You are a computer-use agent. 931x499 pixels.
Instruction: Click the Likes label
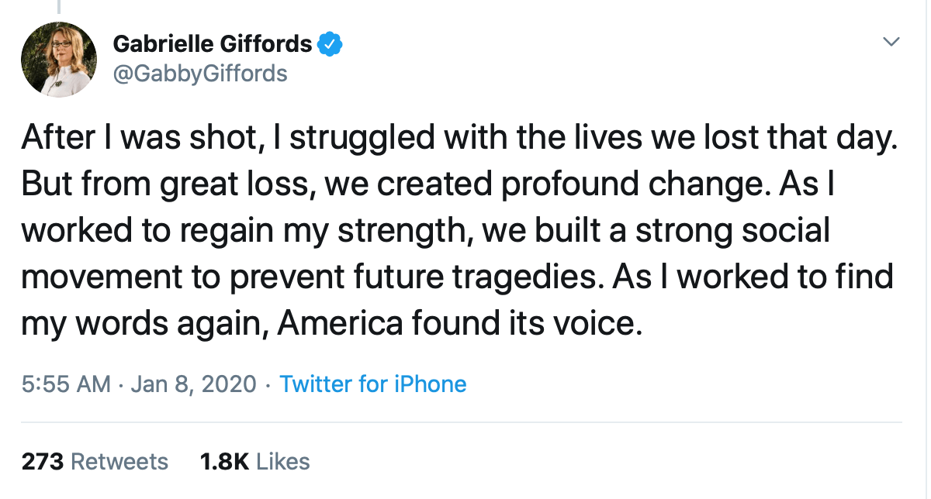click(283, 462)
